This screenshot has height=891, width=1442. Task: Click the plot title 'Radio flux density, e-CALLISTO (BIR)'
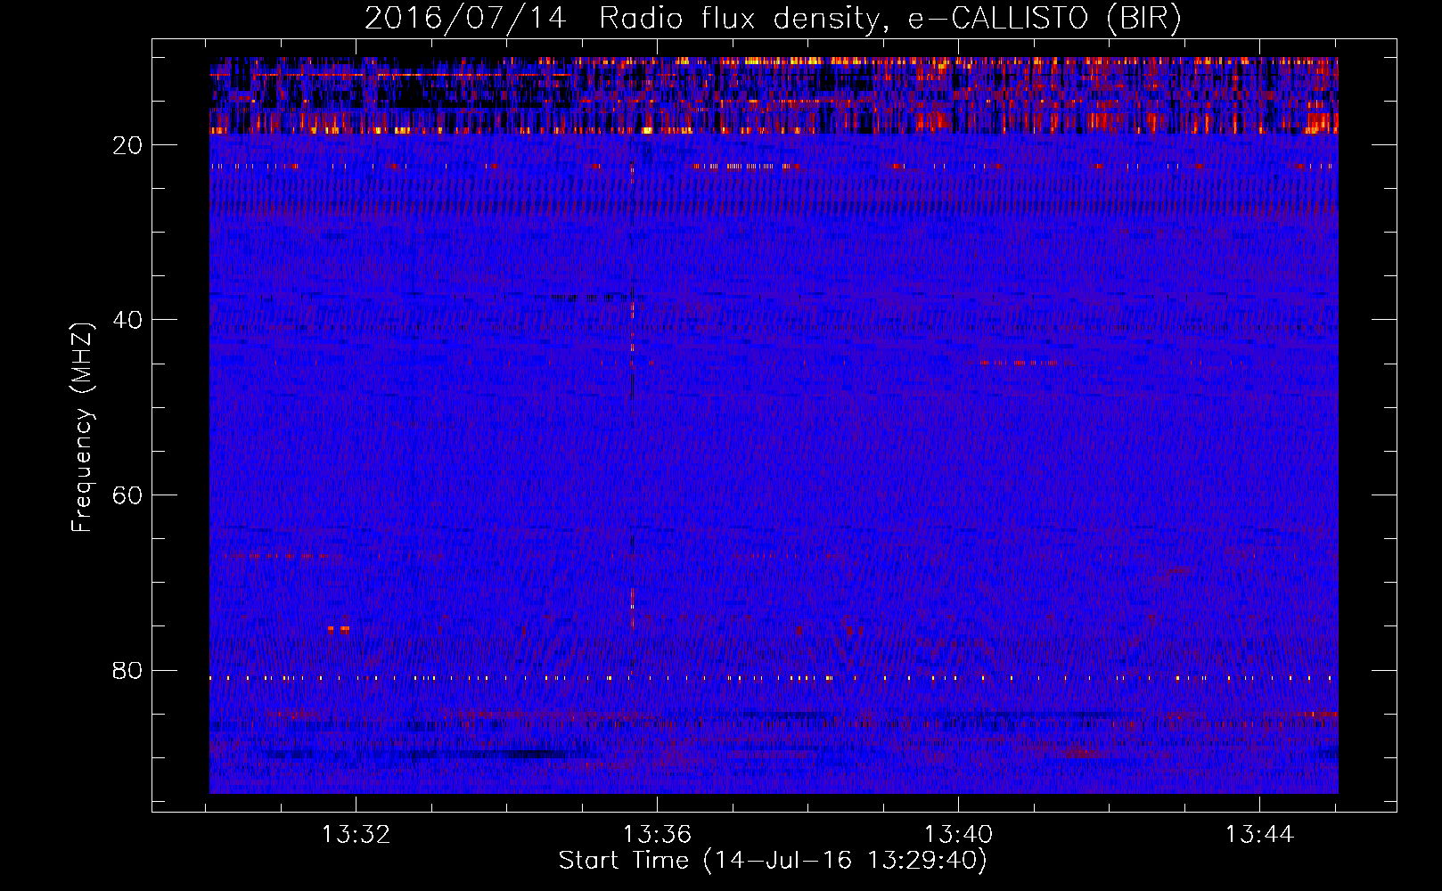coord(890,18)
